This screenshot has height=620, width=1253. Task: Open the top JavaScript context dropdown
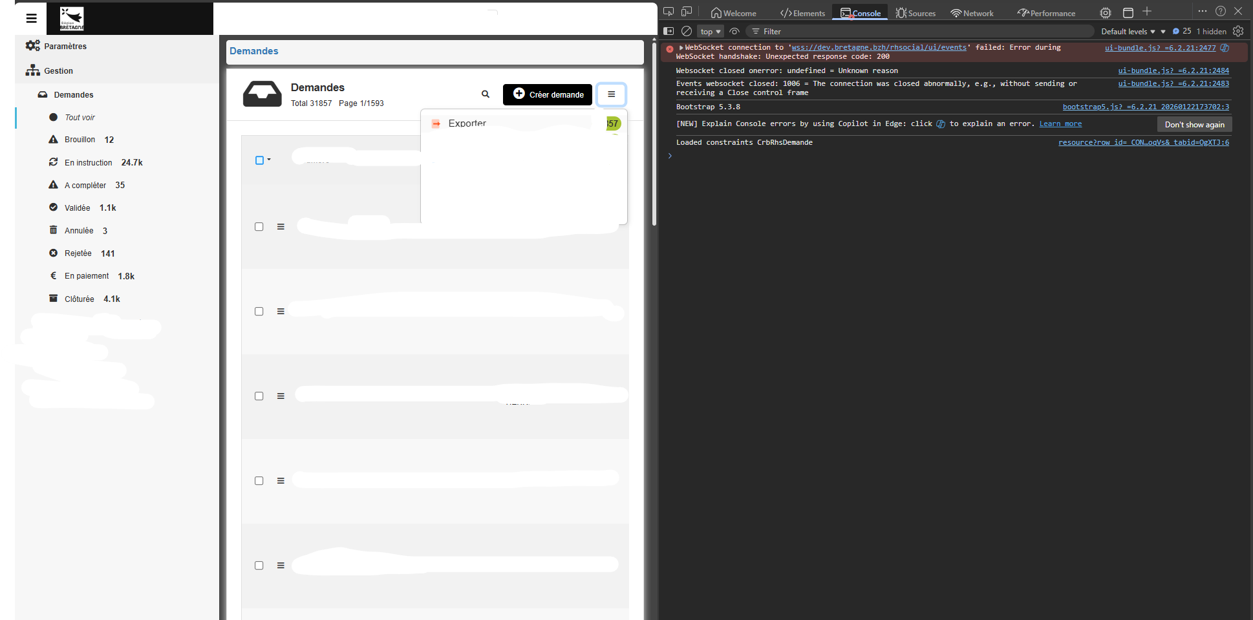pos(710,31)
